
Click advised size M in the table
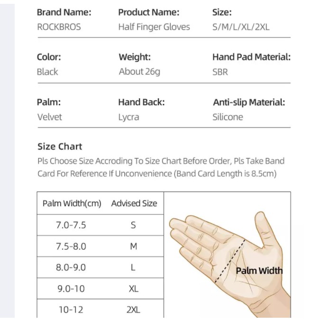(x=133, y=246)
